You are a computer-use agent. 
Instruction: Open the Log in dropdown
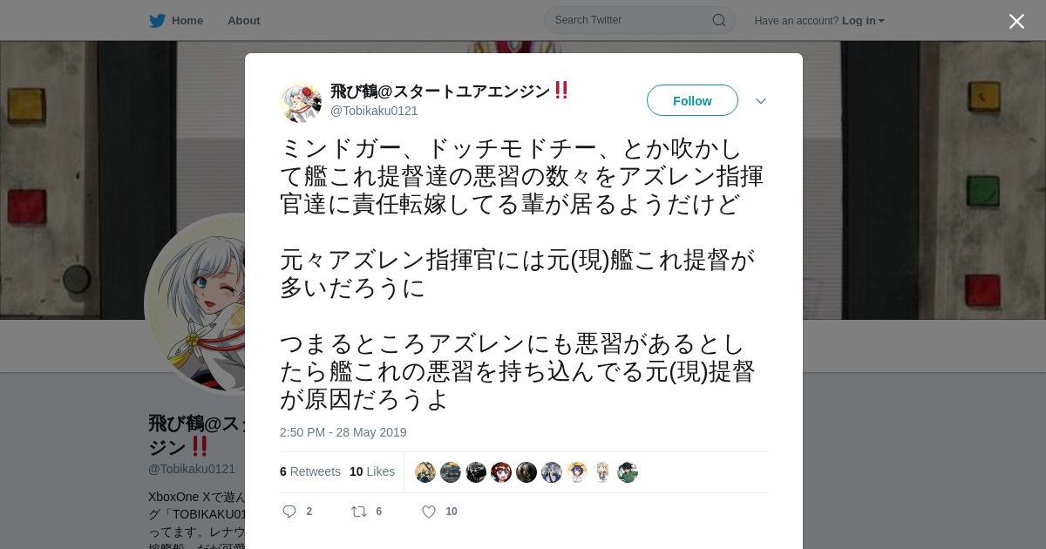click(x=863, y=21)
